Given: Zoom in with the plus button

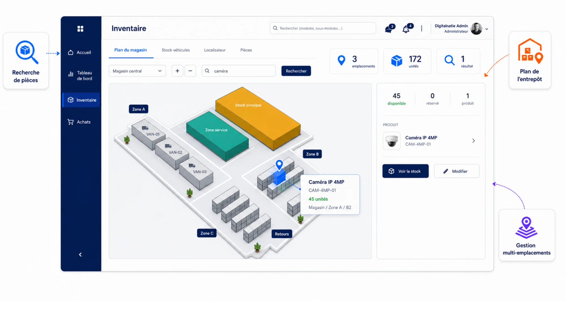Looking at the screenshot, I should point(177,71).
